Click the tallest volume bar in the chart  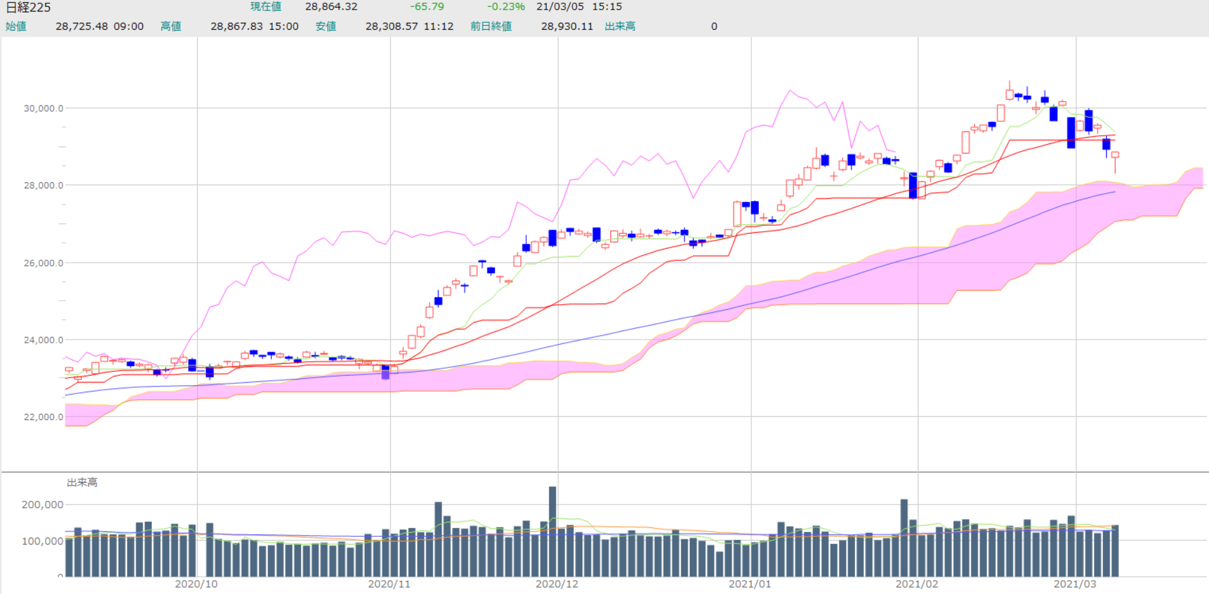pos(552,532)
